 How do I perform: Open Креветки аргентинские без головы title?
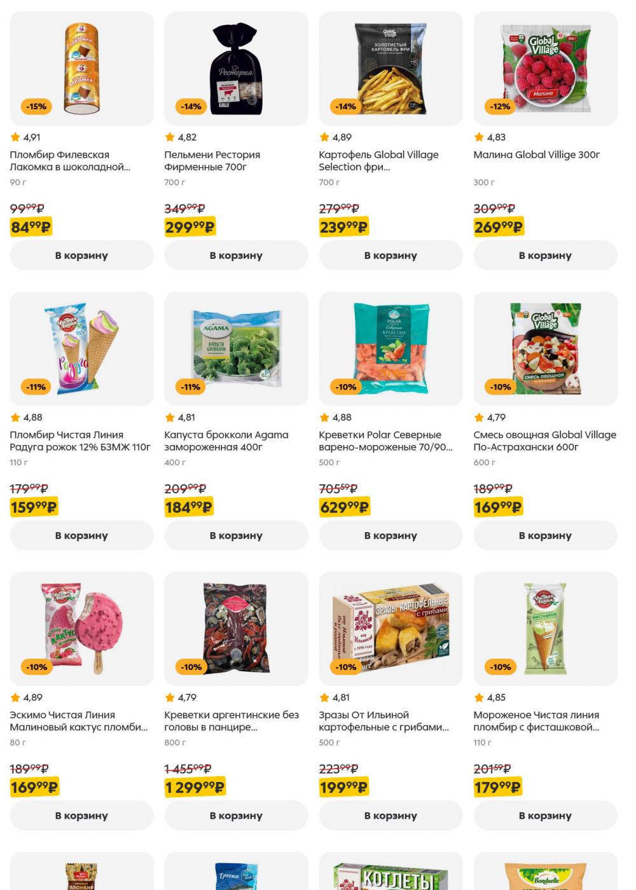coord(232,721)
